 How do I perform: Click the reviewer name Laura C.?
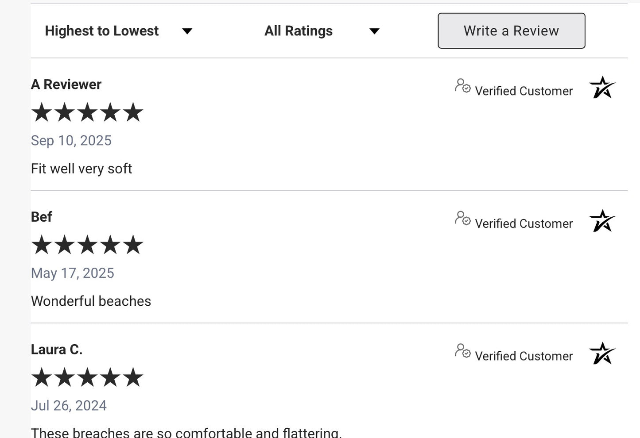57,350
